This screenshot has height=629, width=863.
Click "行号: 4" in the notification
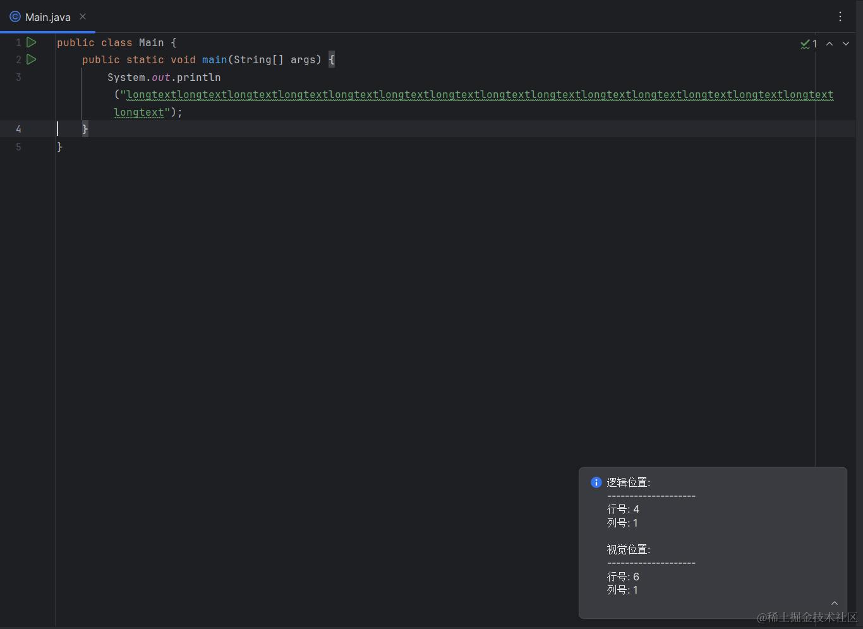(623, 509)
